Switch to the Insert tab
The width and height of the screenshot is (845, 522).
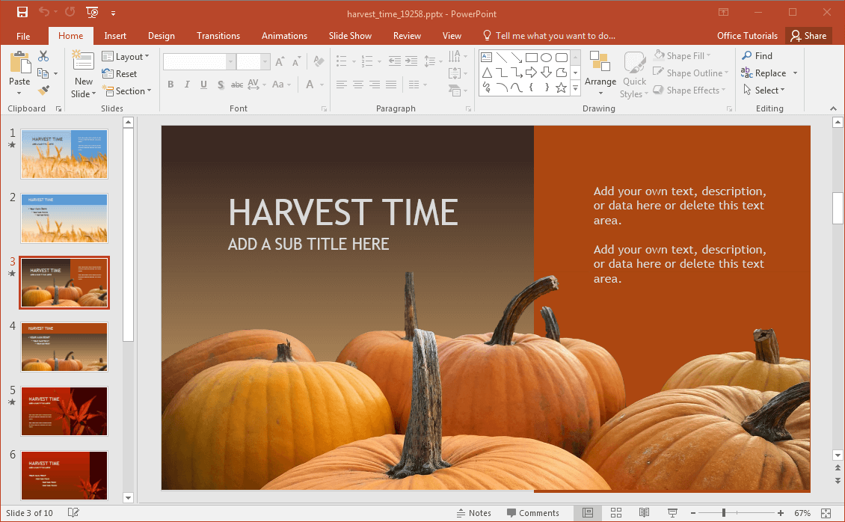[x=115, y=36]
